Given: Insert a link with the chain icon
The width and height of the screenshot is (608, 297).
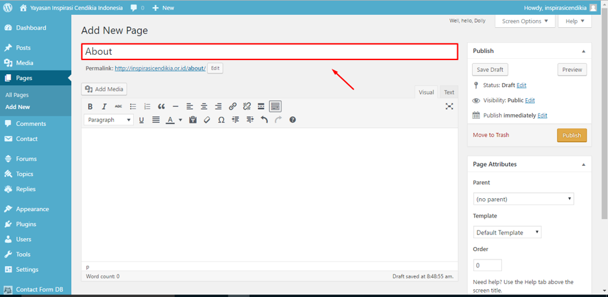Looking at the screenshot, I should pos(233,107).
